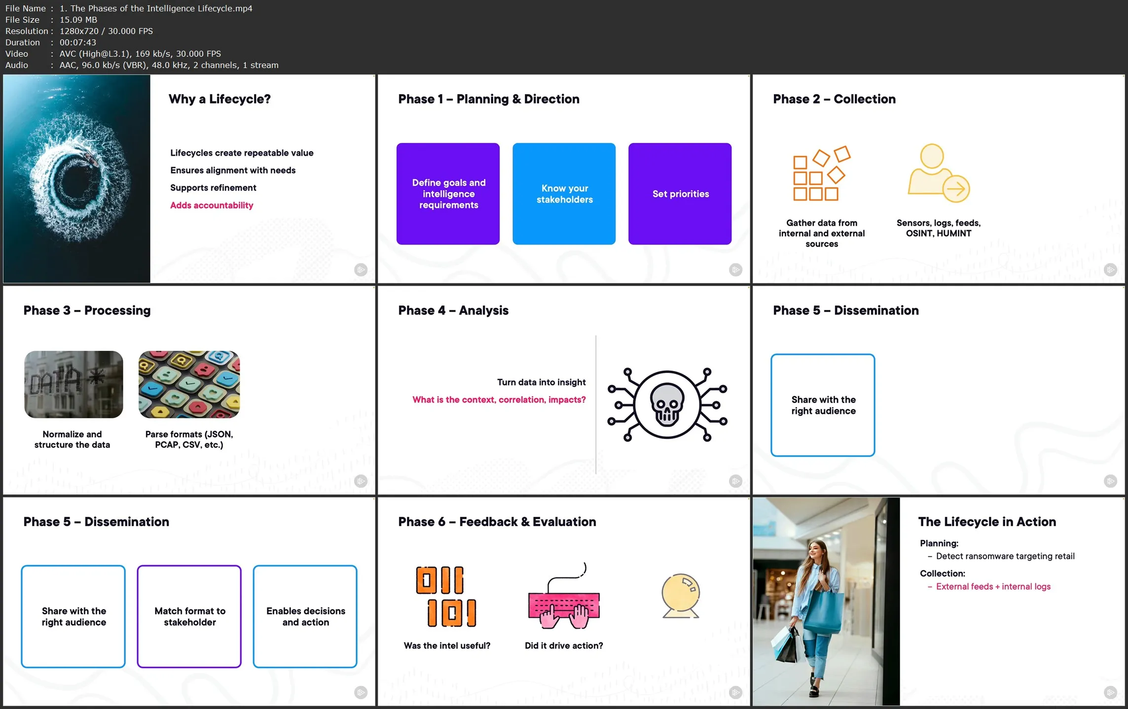Click the Share with the right audience box in the single-box Phase 5 slide
The height and width of the screenshot is (709, 1128).
pos(823,405)
